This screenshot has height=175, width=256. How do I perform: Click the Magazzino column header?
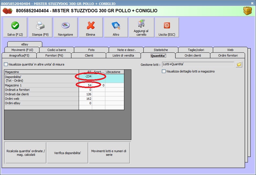(41, 72)
